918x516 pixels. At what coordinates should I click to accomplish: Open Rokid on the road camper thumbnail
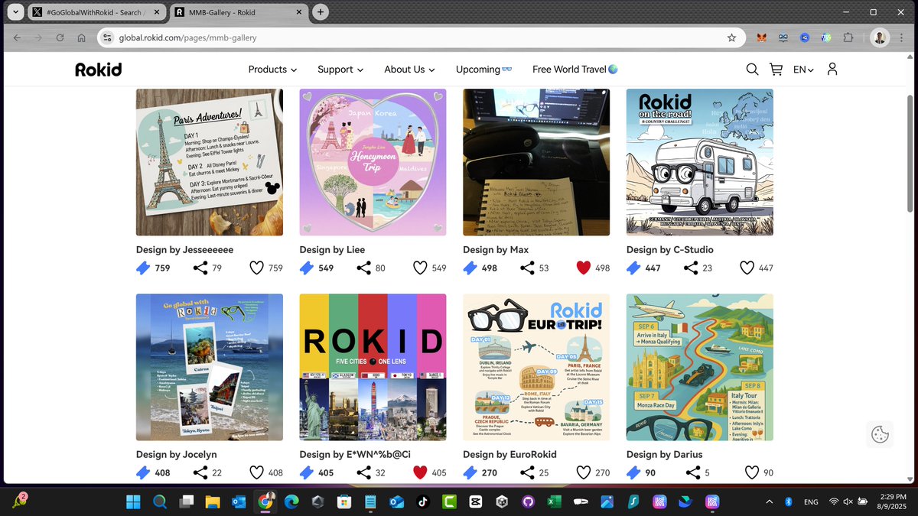[700, 162]
